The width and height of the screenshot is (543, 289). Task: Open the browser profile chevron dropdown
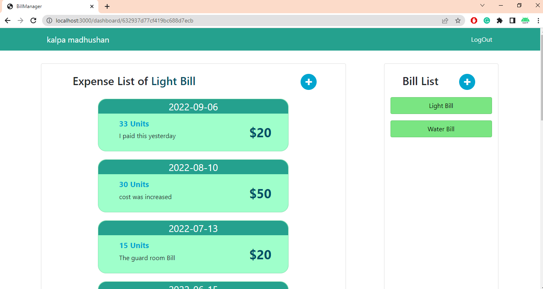pos(482,6)
